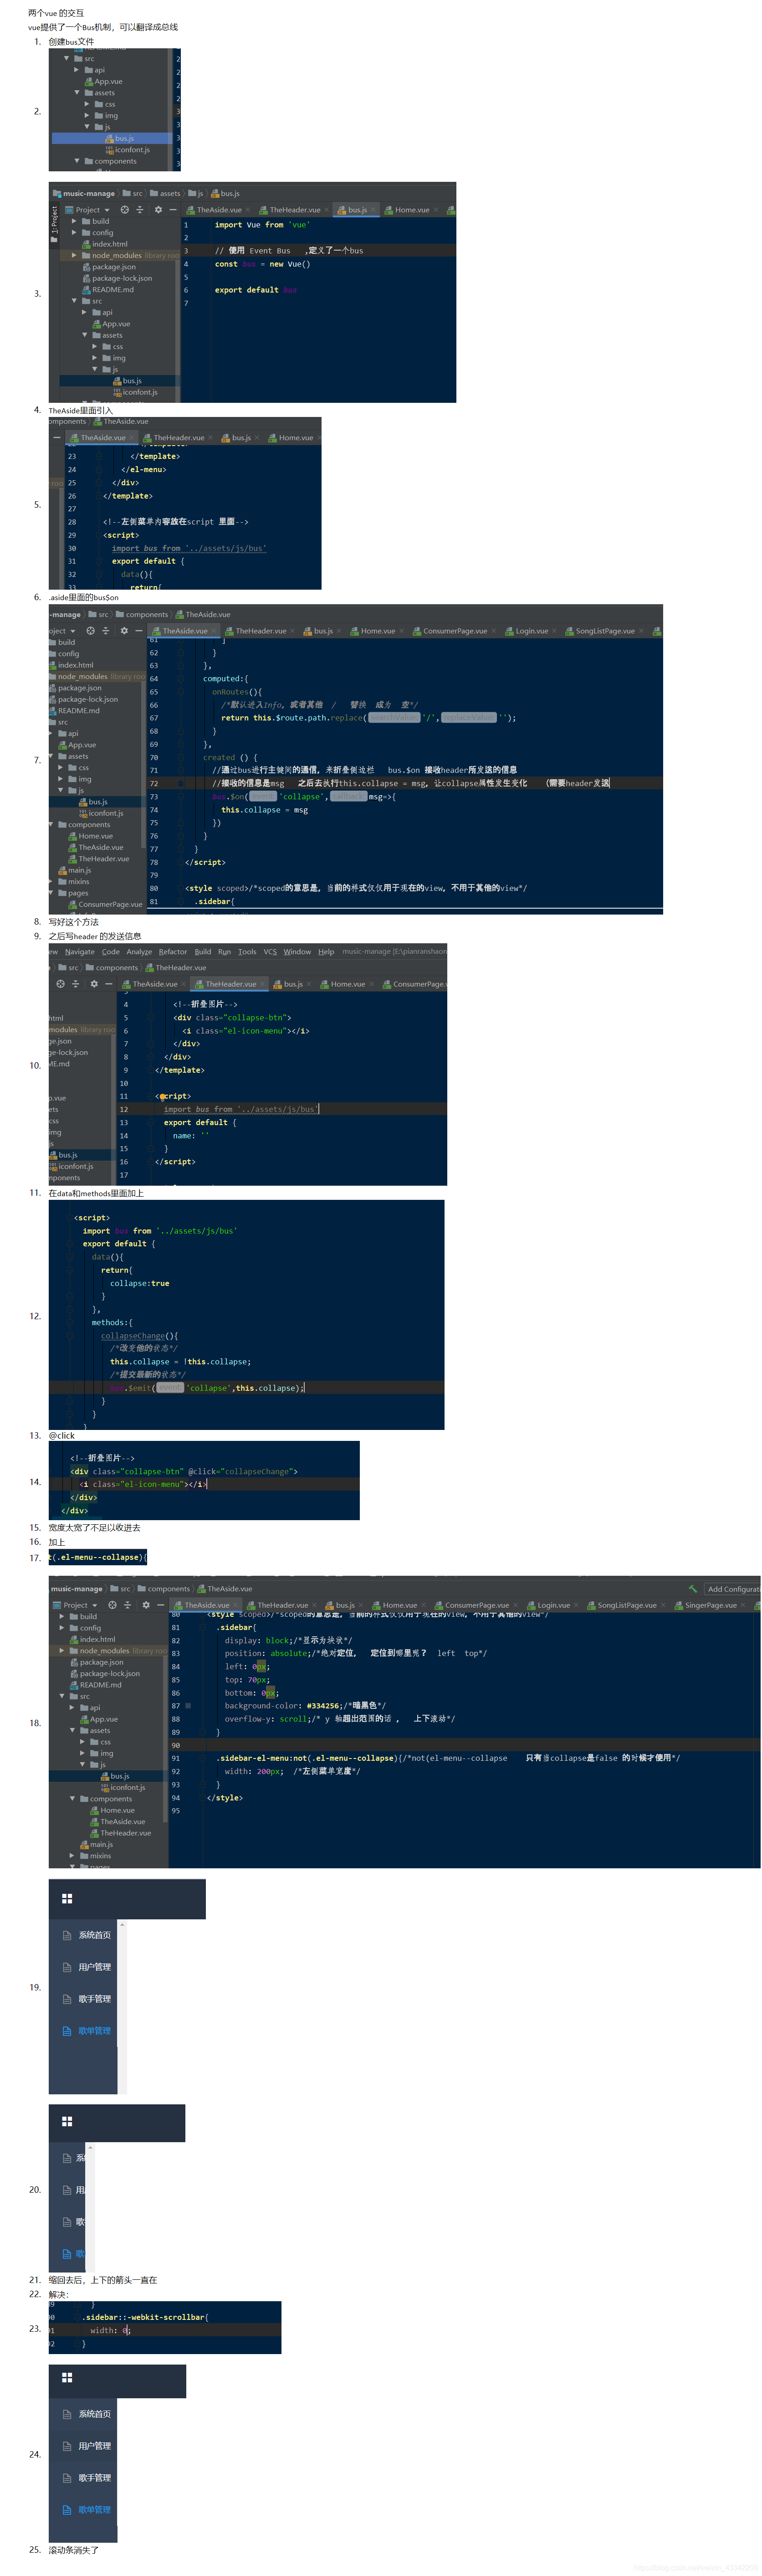Close the Home.vue tab in bus.js editor screenshot

[437, 210]
